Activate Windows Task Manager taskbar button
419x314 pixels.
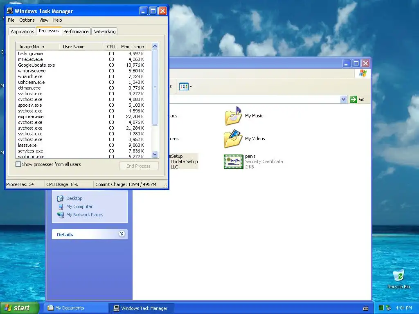tap(141, 308)
